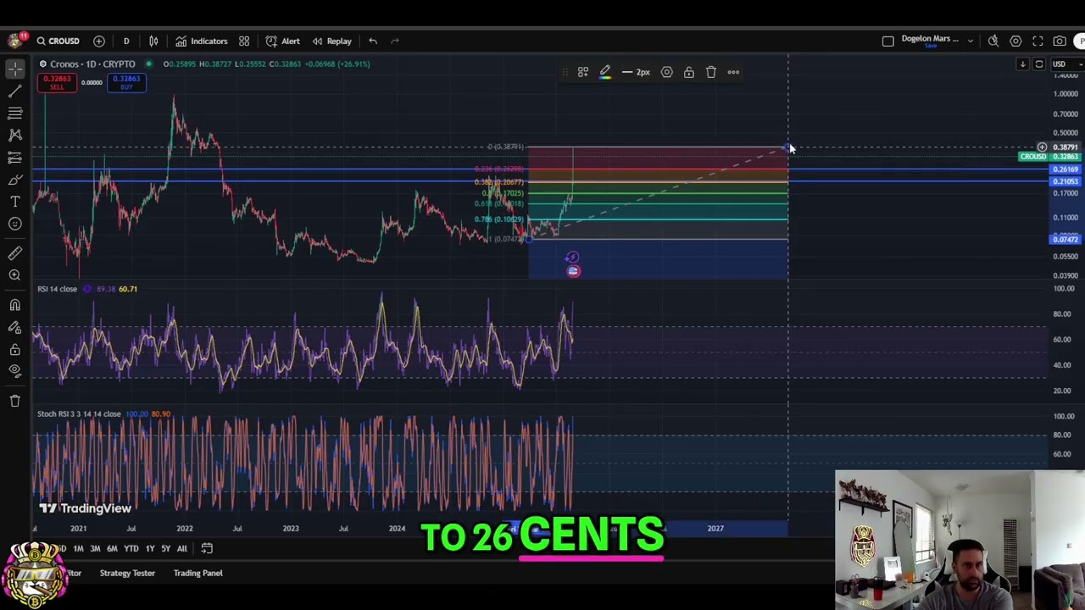Screen dimensions: 1085x610
Task: Activate the zoom in tool
Action: (15, 274)
